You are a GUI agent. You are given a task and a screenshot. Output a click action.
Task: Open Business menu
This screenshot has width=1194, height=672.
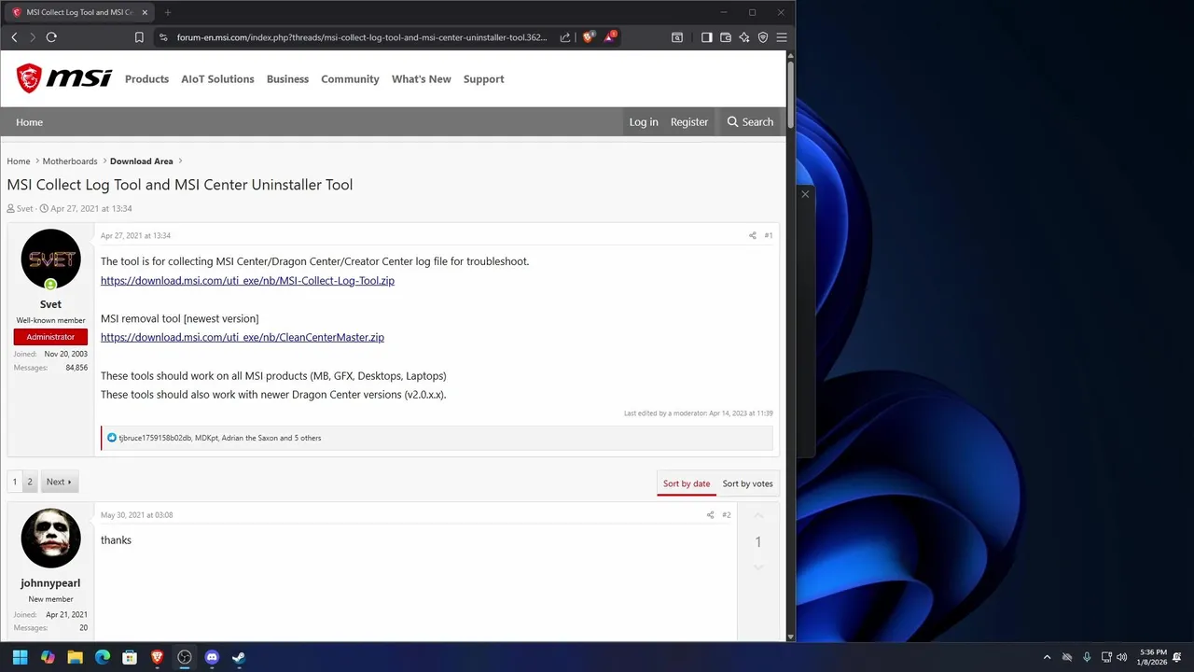tap(287, 79)
